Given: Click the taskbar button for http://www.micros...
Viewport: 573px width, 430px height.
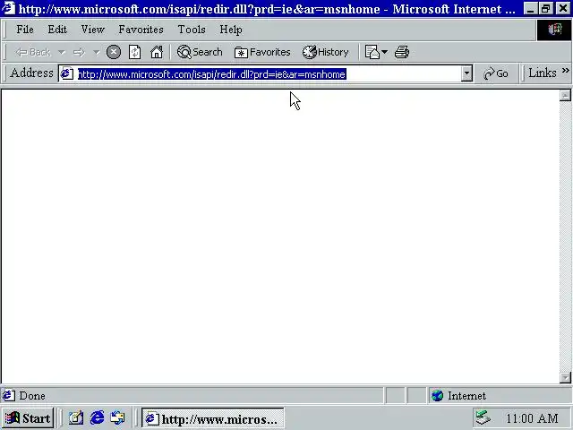Looking at the screenshot, I should point(213,418).
